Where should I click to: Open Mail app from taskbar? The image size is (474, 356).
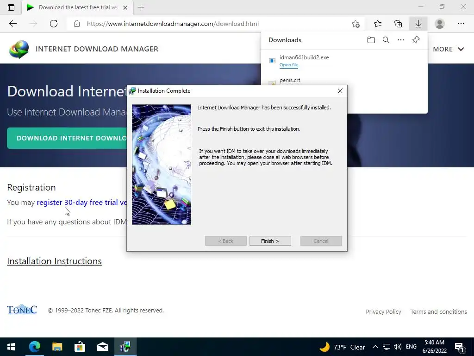point(103,347)
